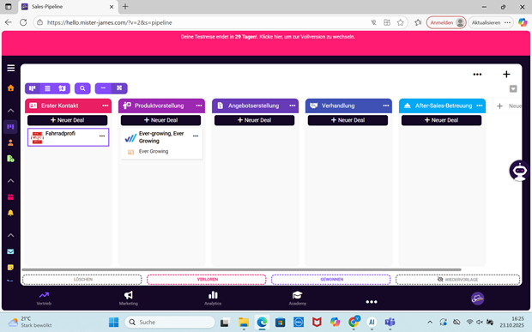Open Fahrradprofi card options dots
Screen dimensions: 532x332
tap(102, 136)
